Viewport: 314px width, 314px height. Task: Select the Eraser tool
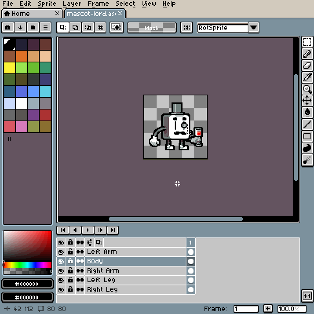307,66
